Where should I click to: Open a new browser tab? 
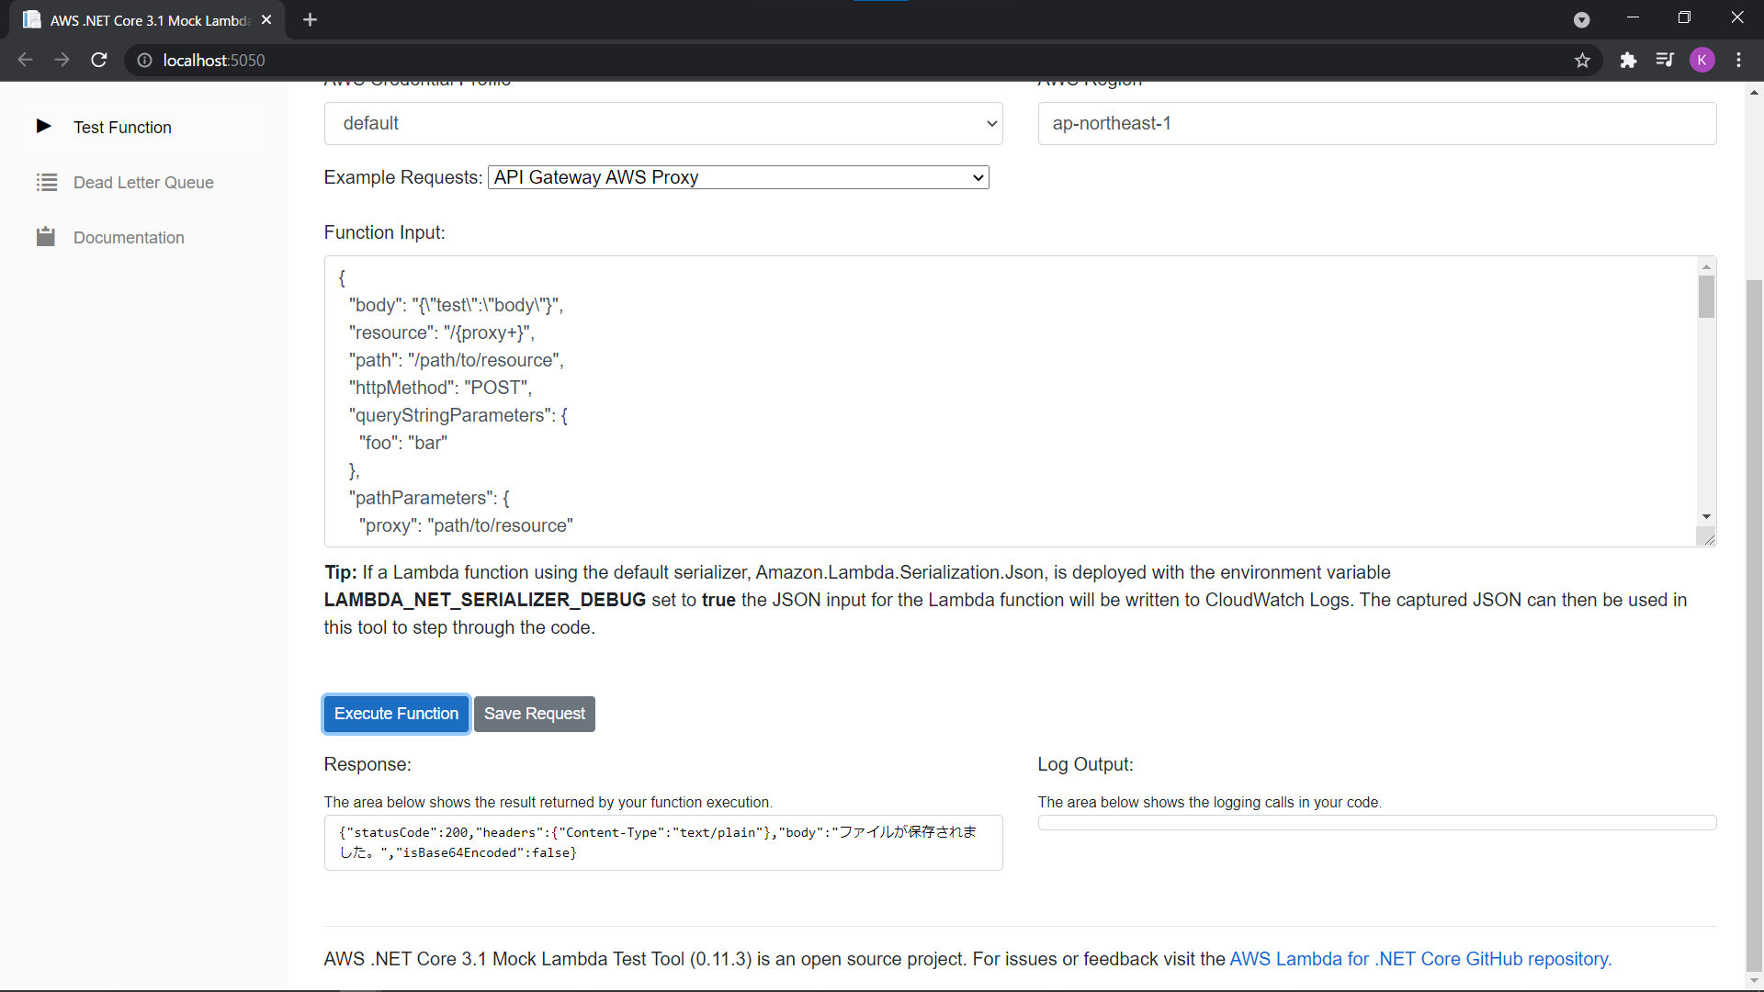point(310,19)
